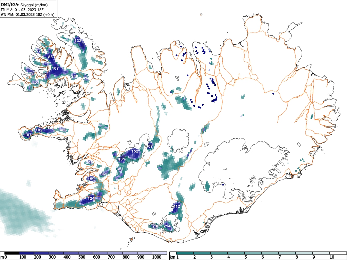Click the 100 label on the meter scale
This screenshot has width=347, height=260.
(23, 257)
